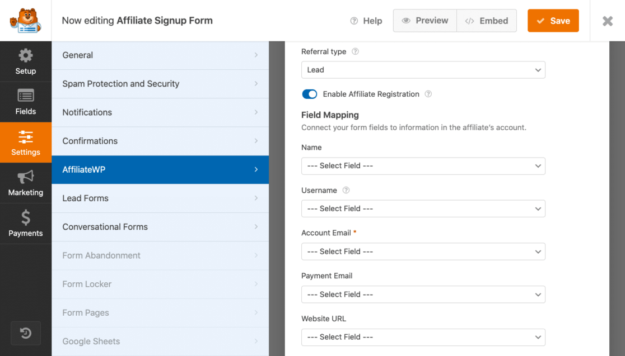This screenshot has width=625, height=356.
Task: Click the WPForms bear mascot logo
Action: 26,20
